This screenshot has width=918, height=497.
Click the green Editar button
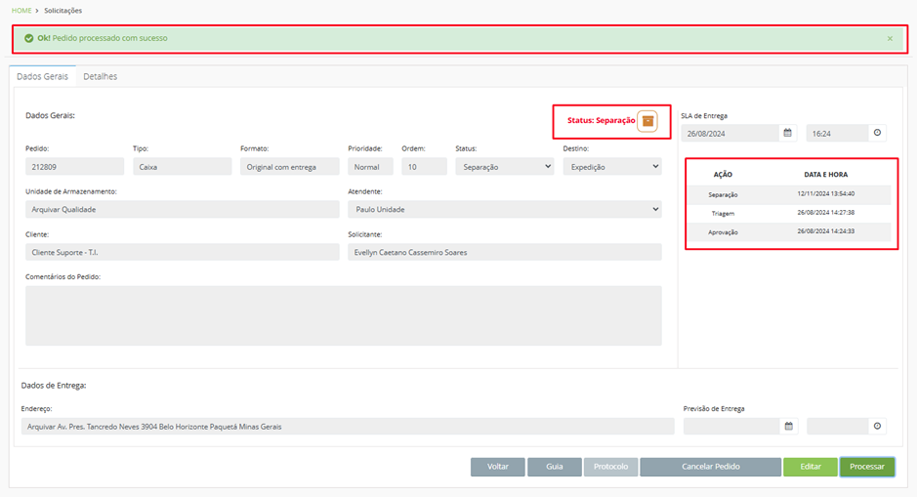811,467
